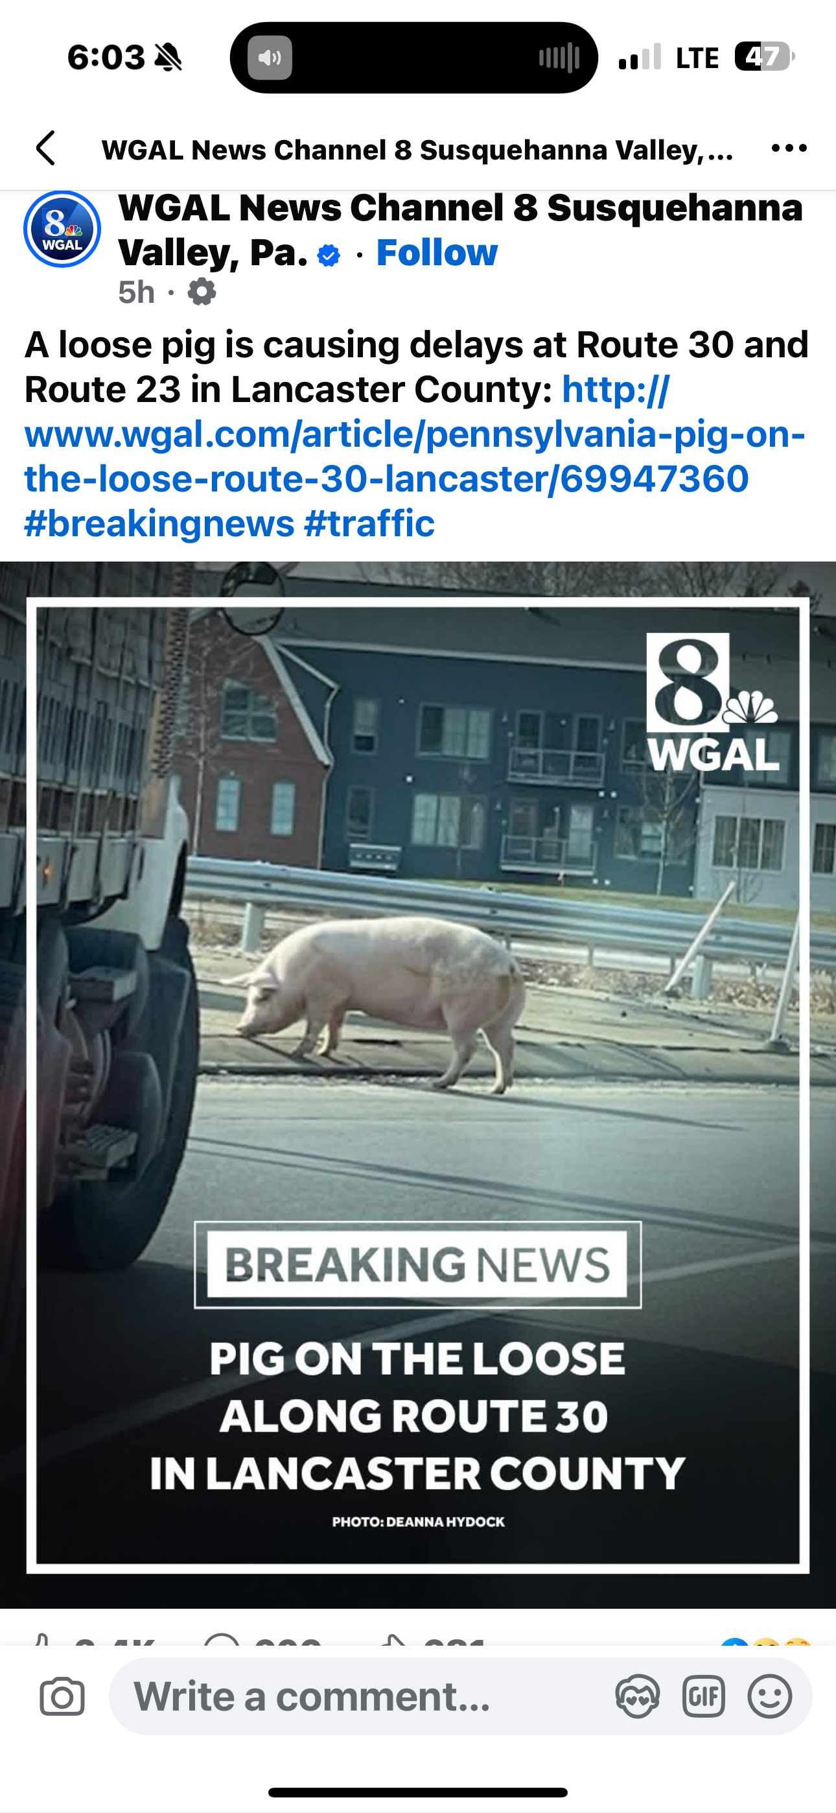836x1813 pixels.
Task: Open the three-dot more options menu
Action: tap(789, 148)
